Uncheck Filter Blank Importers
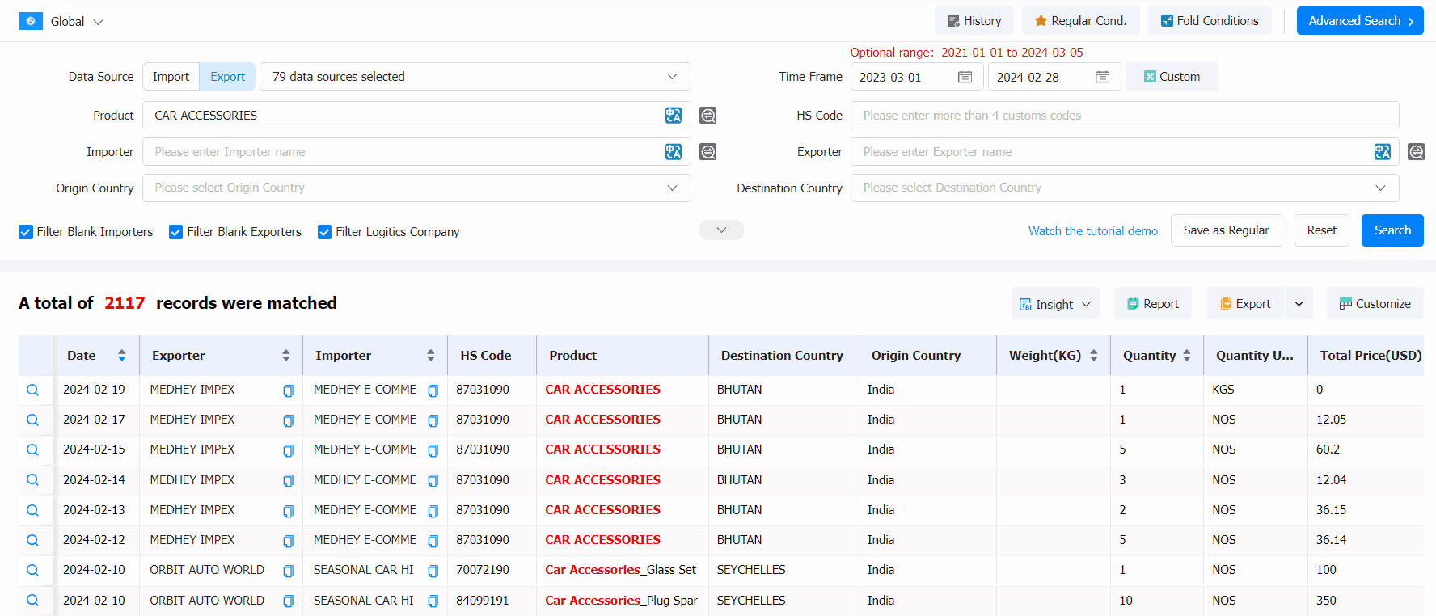The image size is (1436, 616). (26, 232)
